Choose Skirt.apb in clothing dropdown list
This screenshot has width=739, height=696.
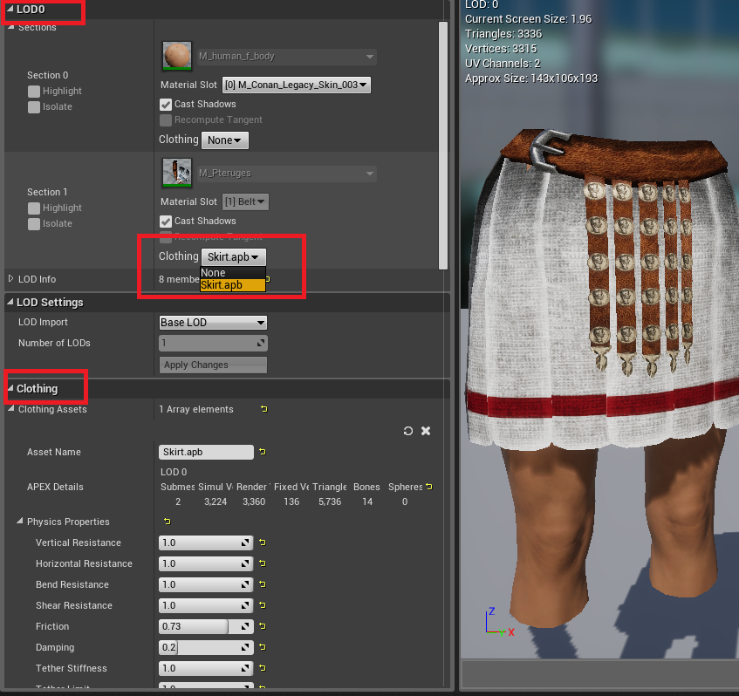pyautogui.click(x=233, y=285)
